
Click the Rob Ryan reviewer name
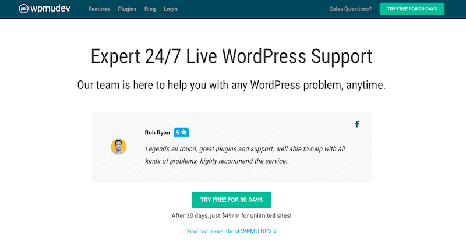tap(157, 133)
